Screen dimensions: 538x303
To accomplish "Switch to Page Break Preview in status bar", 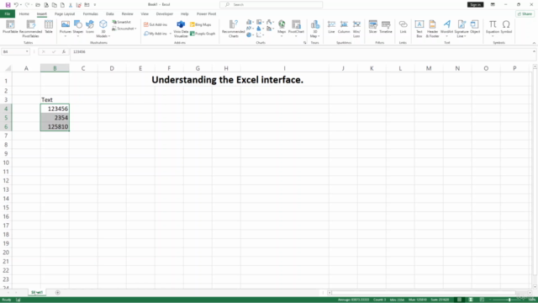I will (x=482, y=300).
